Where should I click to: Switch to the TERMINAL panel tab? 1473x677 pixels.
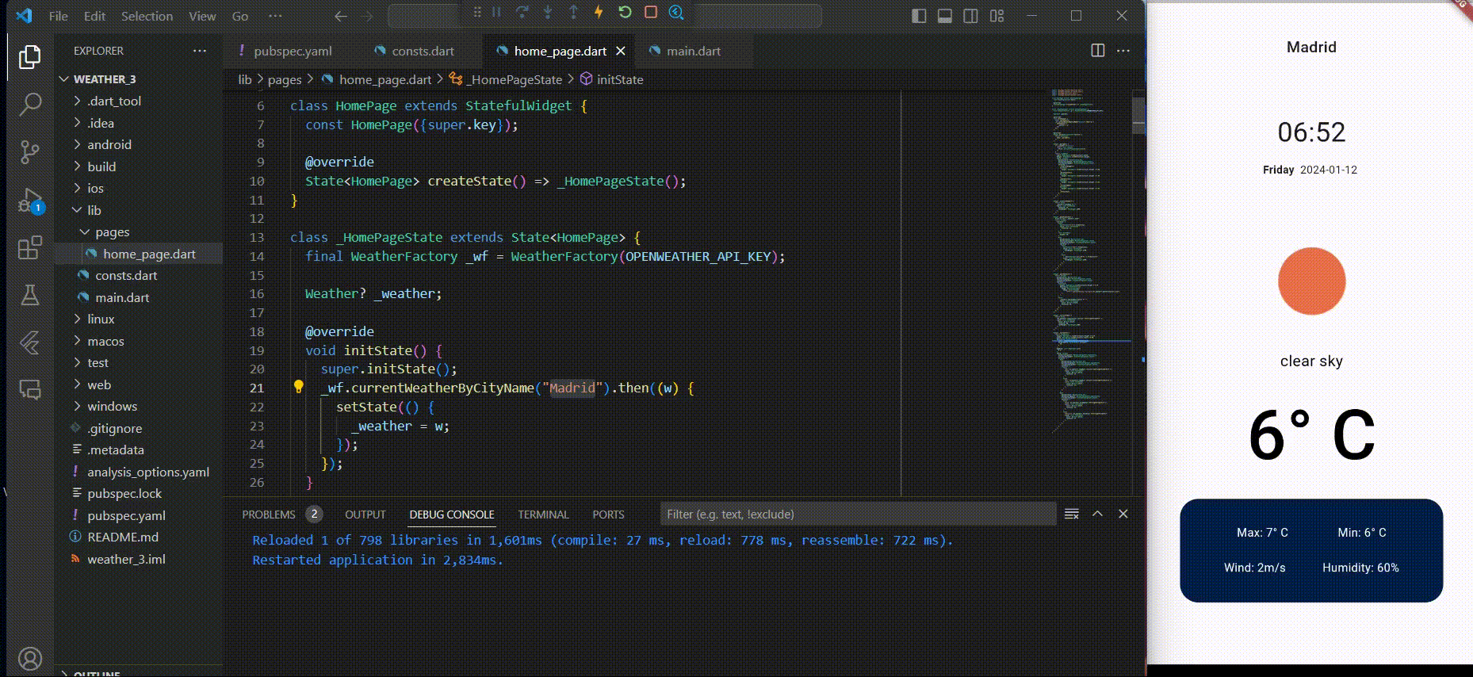pyautogui.click(x=543, y=514)
